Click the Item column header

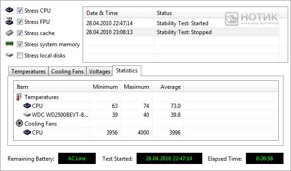click(x=52, y=87)
